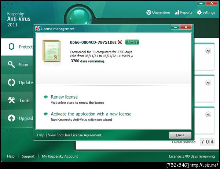Viewport: 220px width, 169px height.
Task: Click the green arrow beside Activate the application
Action: pos(46,114)
